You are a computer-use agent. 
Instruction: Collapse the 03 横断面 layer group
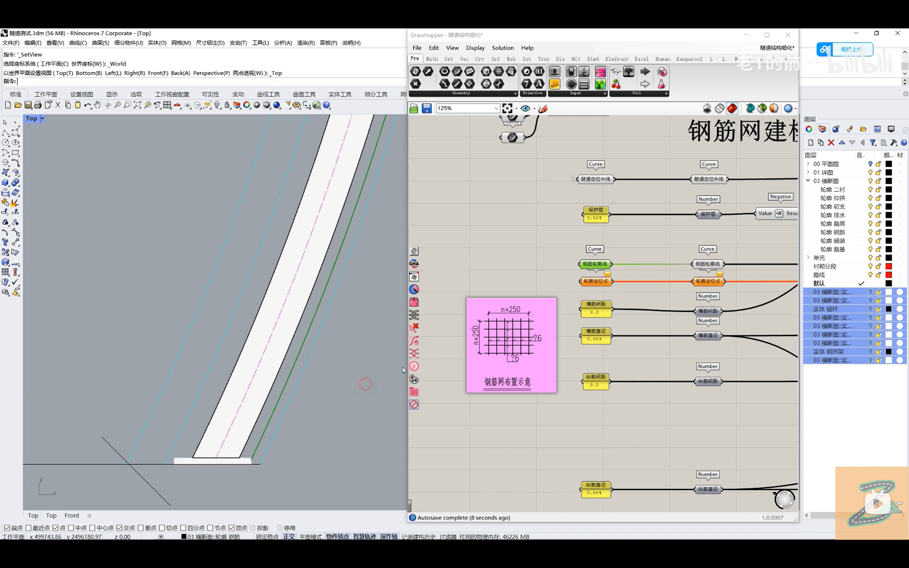coord(808,181)
